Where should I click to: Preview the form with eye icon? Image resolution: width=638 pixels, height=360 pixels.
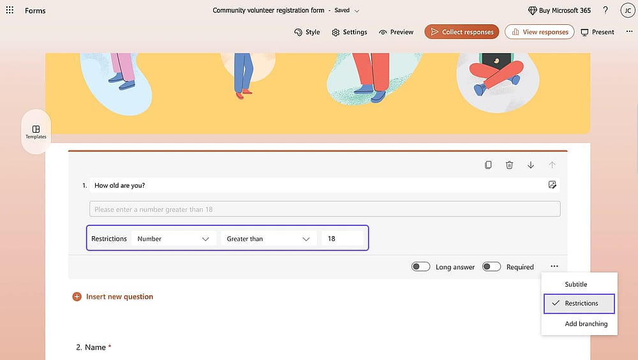(x=396, y=32)
